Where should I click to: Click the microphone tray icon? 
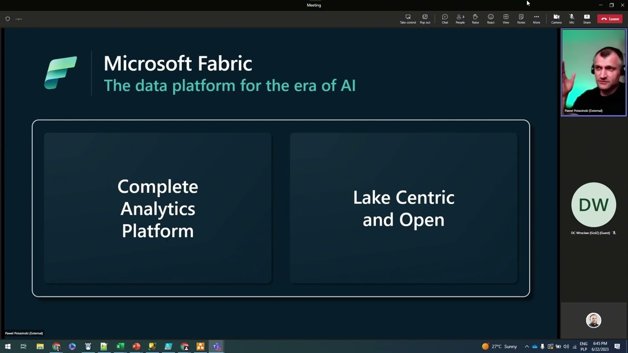(x=542, y=347)
